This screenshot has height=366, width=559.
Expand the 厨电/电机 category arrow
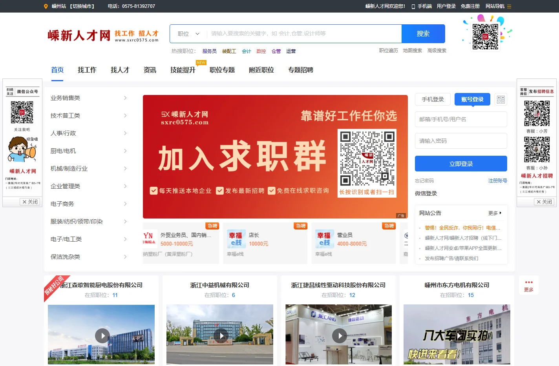pos(125,151)
